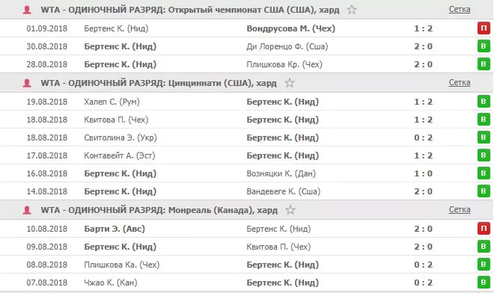Click the WTA player icon beside Цинциннати header

(27, 83)
